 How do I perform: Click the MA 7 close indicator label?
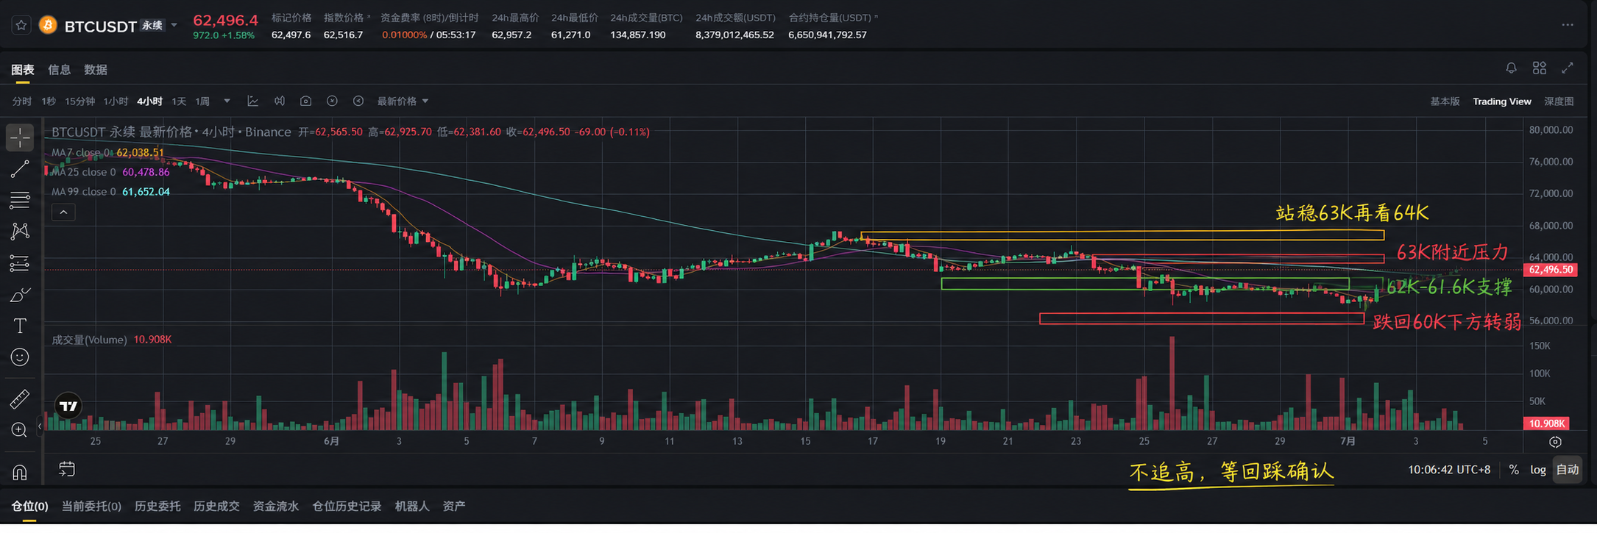tap(80, 153)
